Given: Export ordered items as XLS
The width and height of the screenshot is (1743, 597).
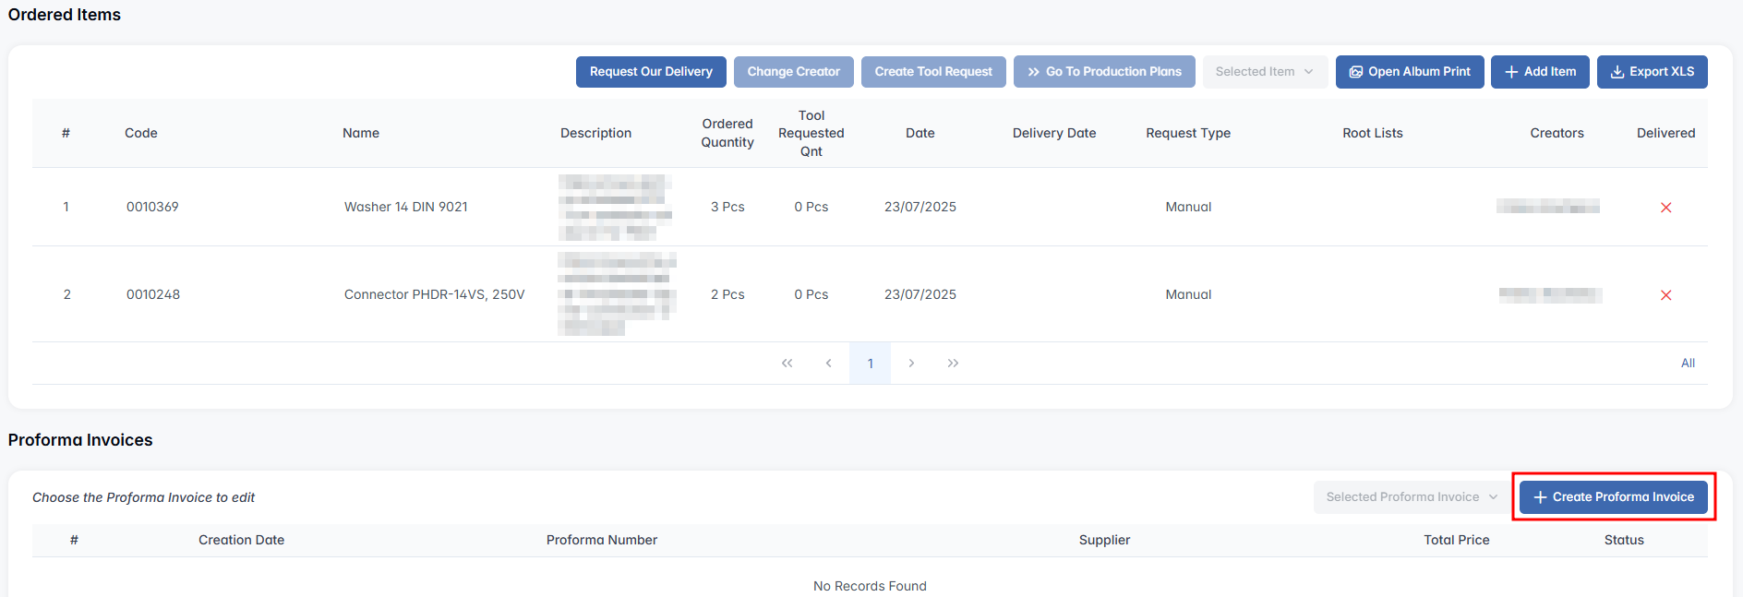Looking at the screenshot, I should point(1652,72).
